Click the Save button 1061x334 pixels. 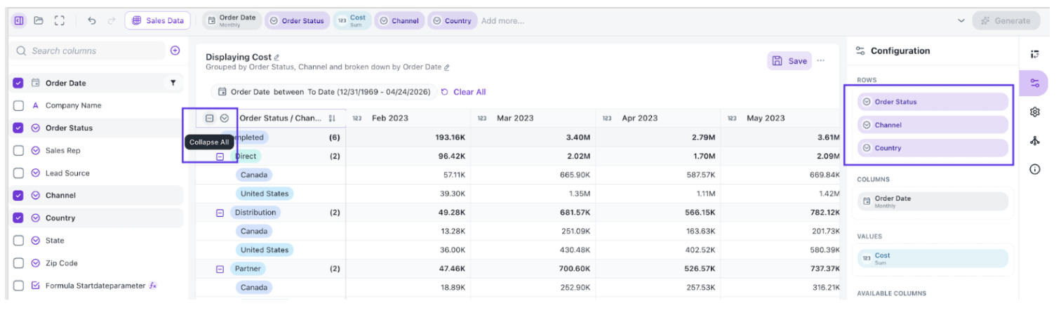(x=789, y=61)
